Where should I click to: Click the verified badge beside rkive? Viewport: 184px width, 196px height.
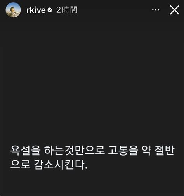click(x=50, y=10)
